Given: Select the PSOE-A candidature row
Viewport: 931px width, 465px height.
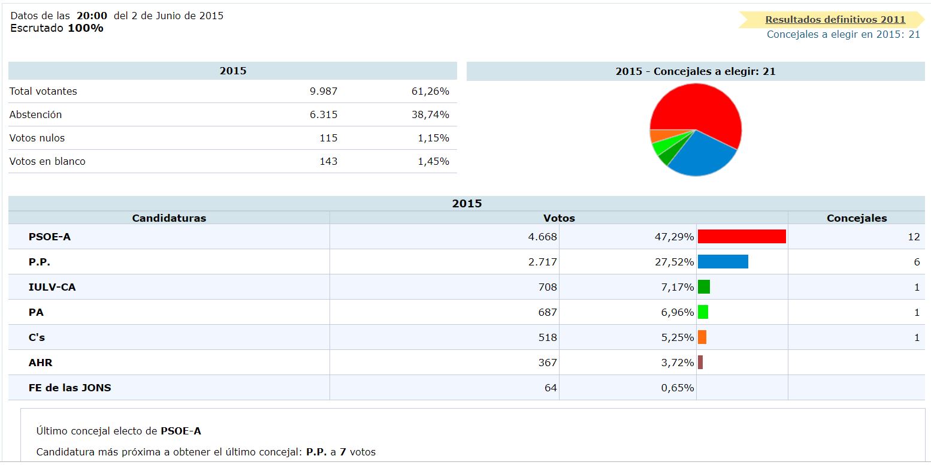Looking at the screenshot, I should tap(50, 237).
